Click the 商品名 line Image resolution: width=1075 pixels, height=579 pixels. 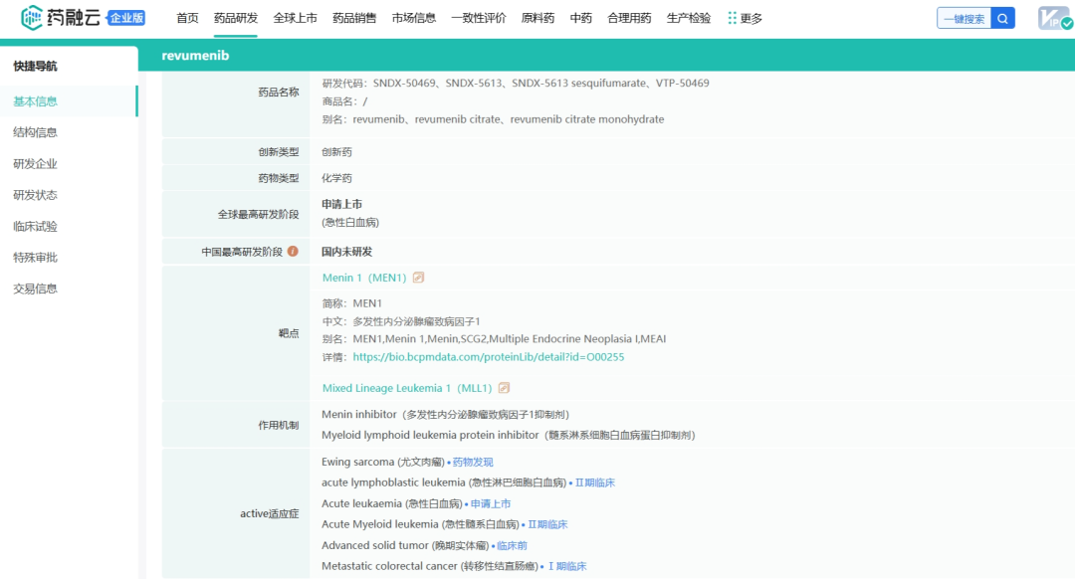click(344, 101)
